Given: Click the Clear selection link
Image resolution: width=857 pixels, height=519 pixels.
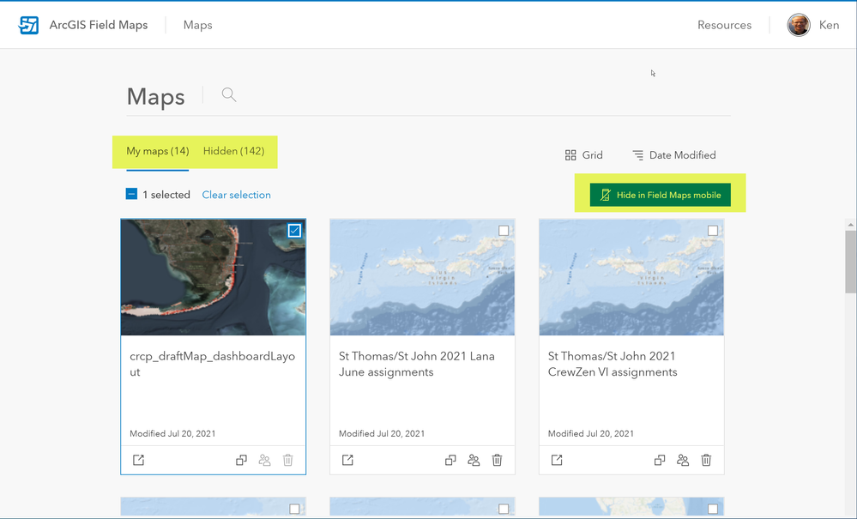Looking at the screenshot, I should [236, 195].
